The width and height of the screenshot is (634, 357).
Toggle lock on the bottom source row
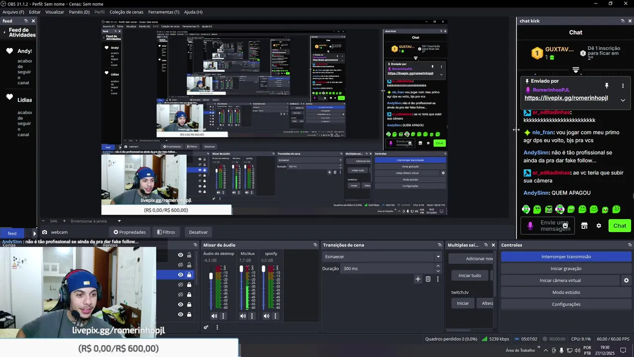pos(189,314)
